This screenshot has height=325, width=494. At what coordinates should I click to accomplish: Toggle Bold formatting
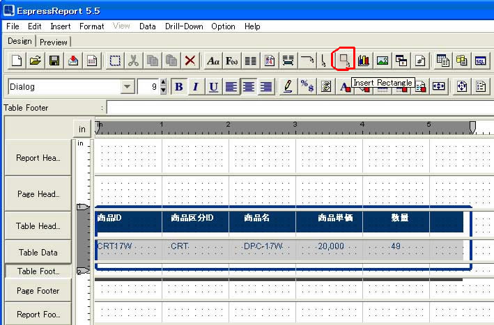(178, 87)
